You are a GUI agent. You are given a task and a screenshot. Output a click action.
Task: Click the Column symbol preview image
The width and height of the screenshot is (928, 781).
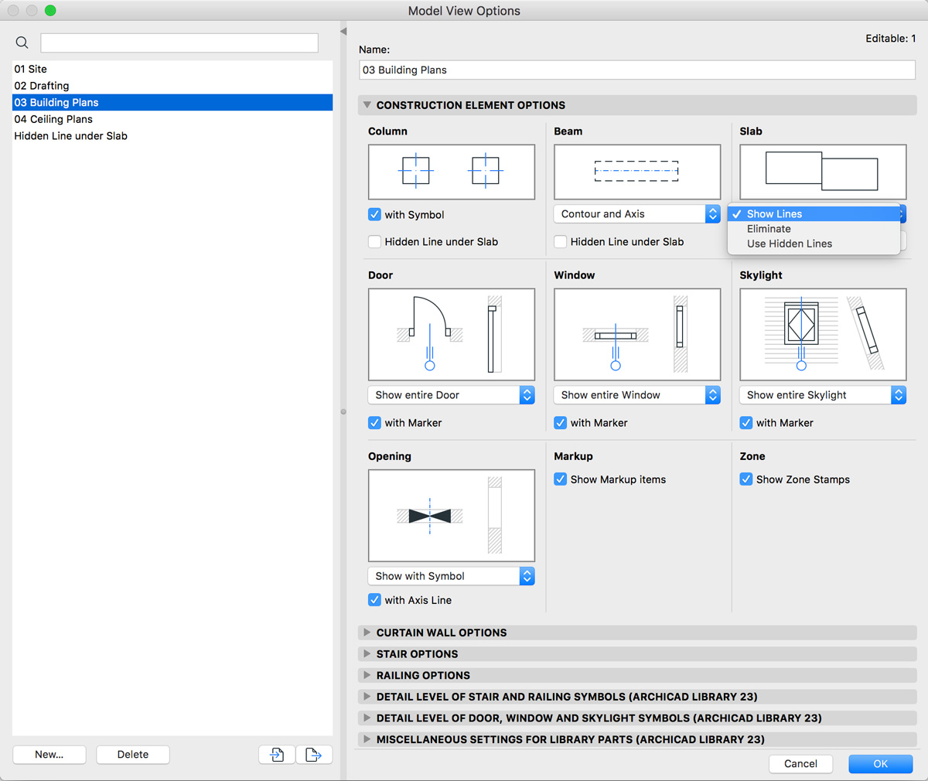451,172
